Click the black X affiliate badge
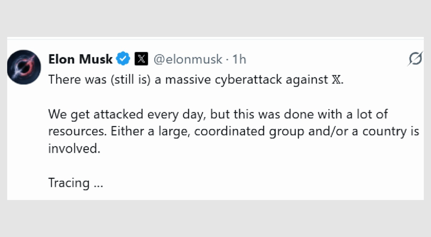The image size is (431, 237). point(141,59)
